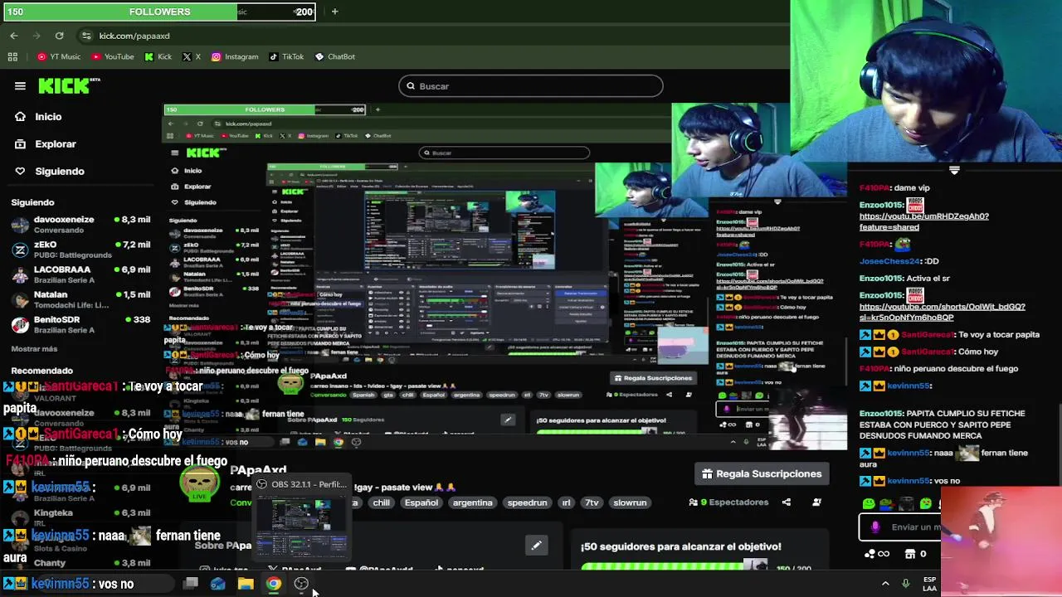Click the Task View icon in the taskbar

click(x=190, y=584)
